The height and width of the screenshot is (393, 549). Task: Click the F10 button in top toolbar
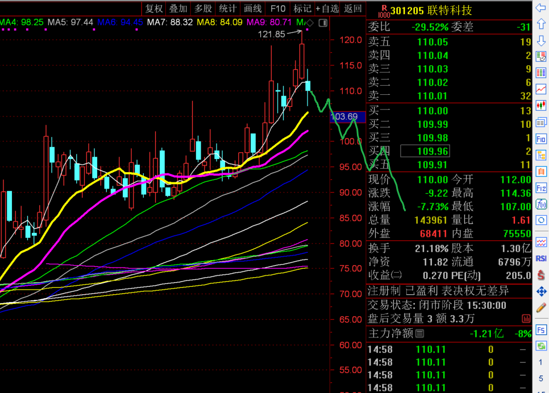pos(278,9)
